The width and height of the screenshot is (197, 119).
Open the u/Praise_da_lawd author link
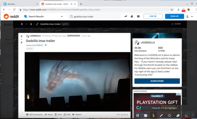(x=58, y=36)
